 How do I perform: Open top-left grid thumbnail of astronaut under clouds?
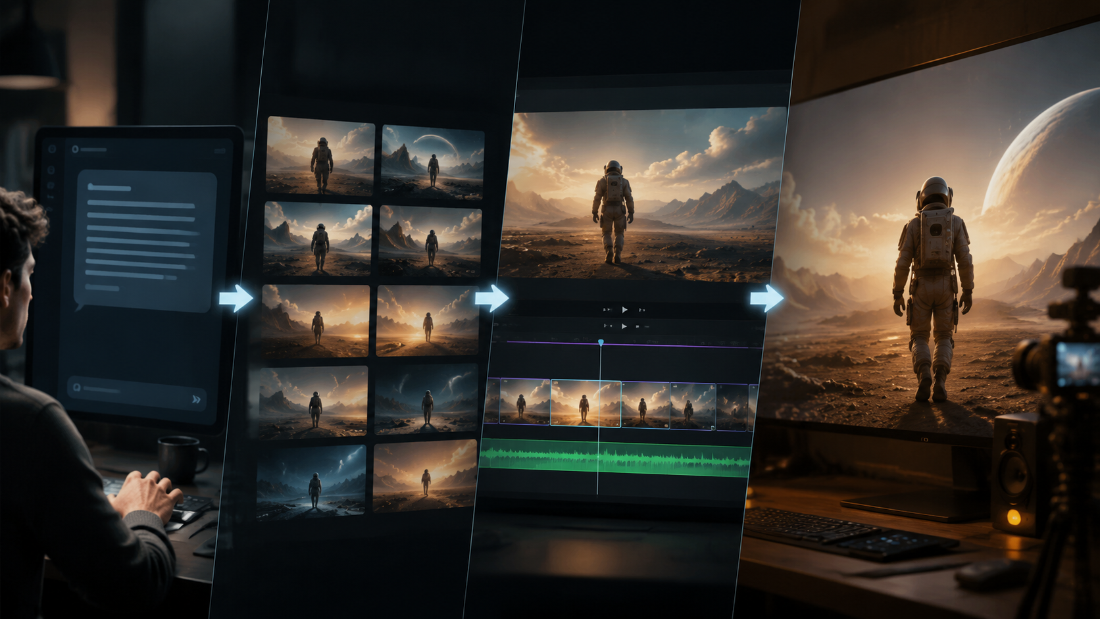[320, 155]
